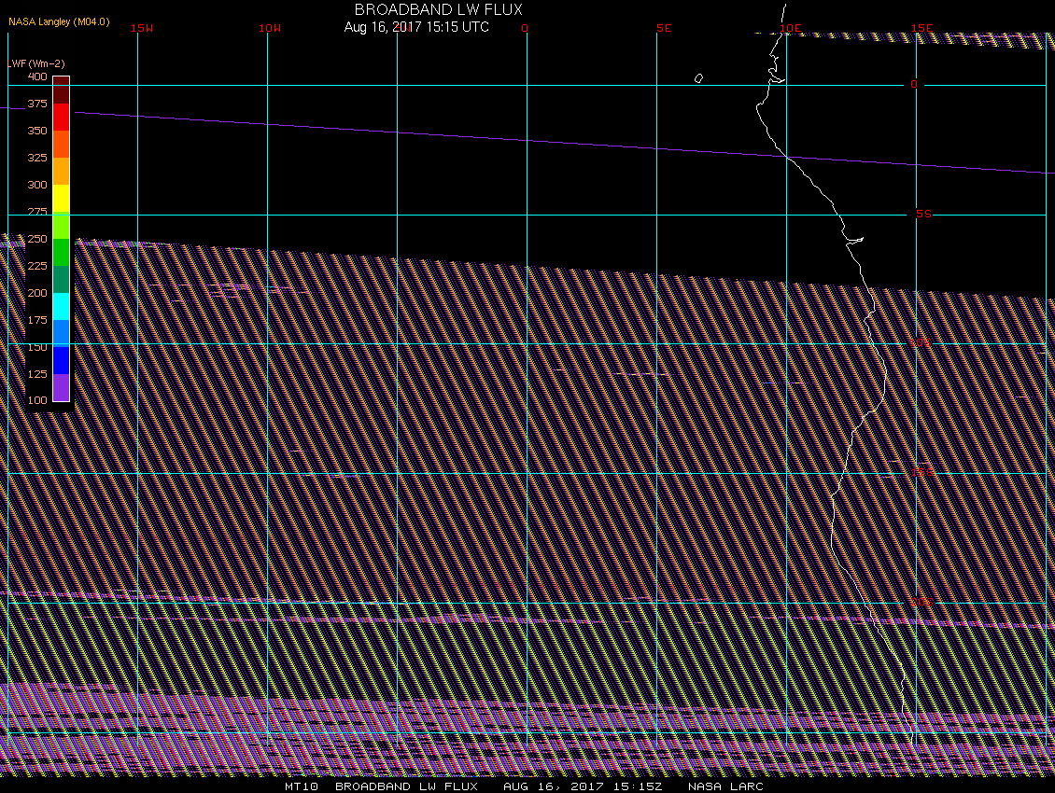
Task: Click the bright green 225–250 legend band
Action: [x=61, y=252]
